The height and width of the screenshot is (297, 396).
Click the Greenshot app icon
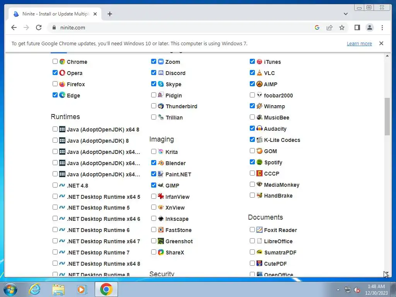tap(161, 241)
